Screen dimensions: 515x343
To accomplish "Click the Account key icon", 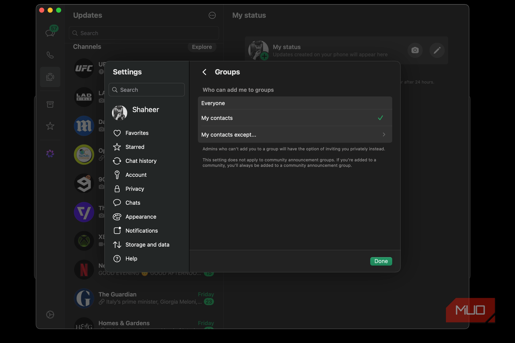I will 117,175.
